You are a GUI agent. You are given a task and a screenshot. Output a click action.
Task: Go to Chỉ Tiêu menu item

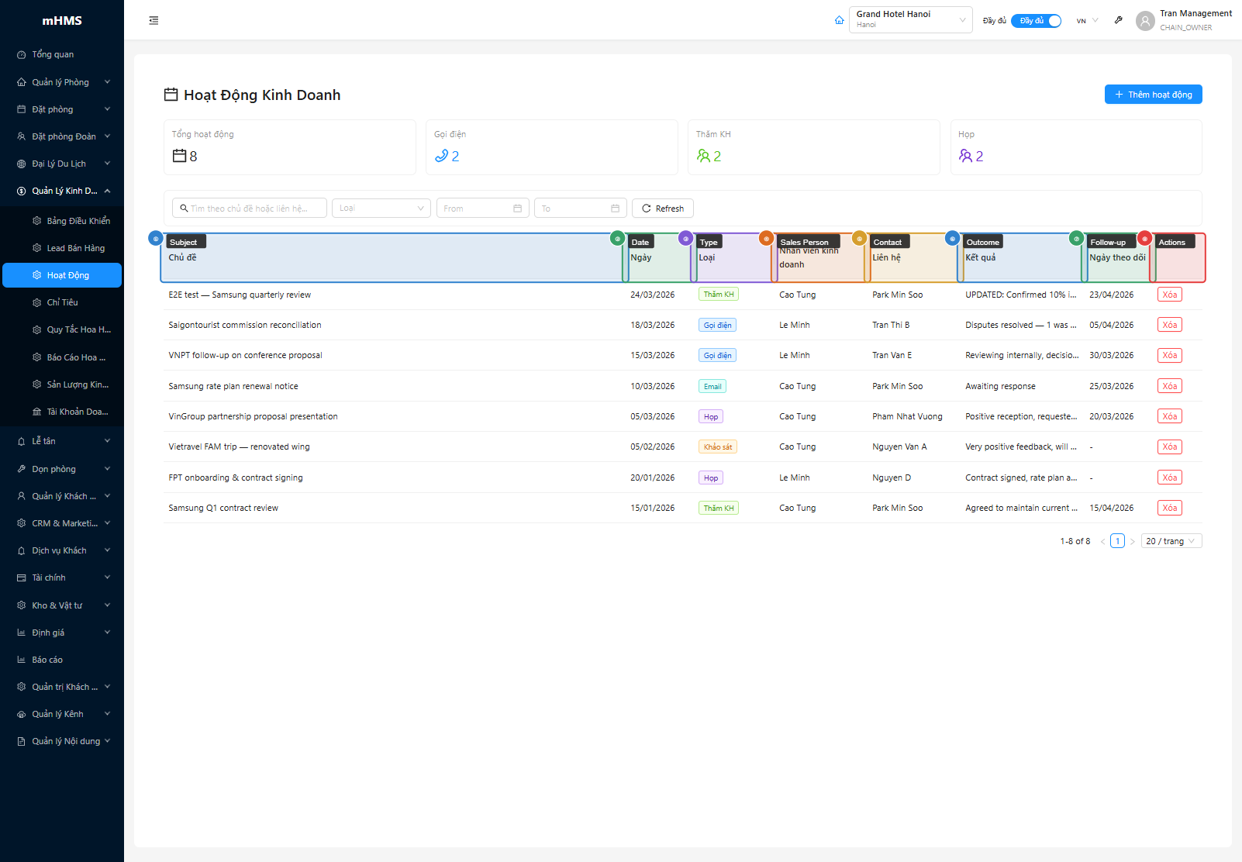pos(62,303)
